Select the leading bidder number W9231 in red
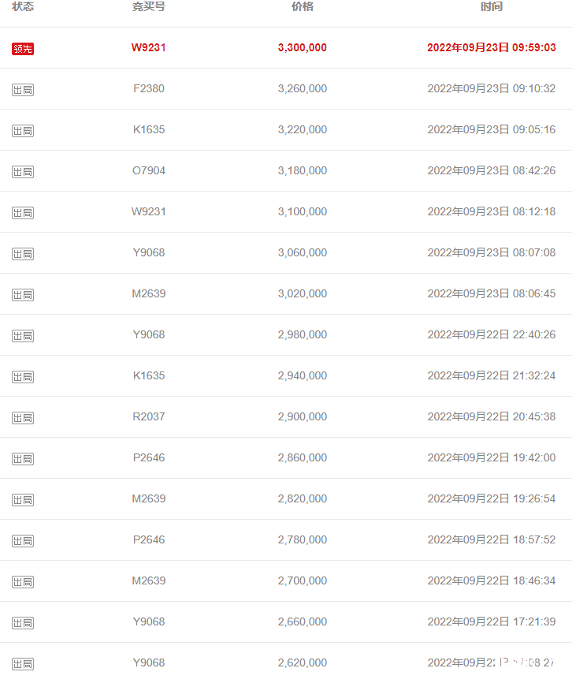Viewport: 572px width, 683px height. 149,47
